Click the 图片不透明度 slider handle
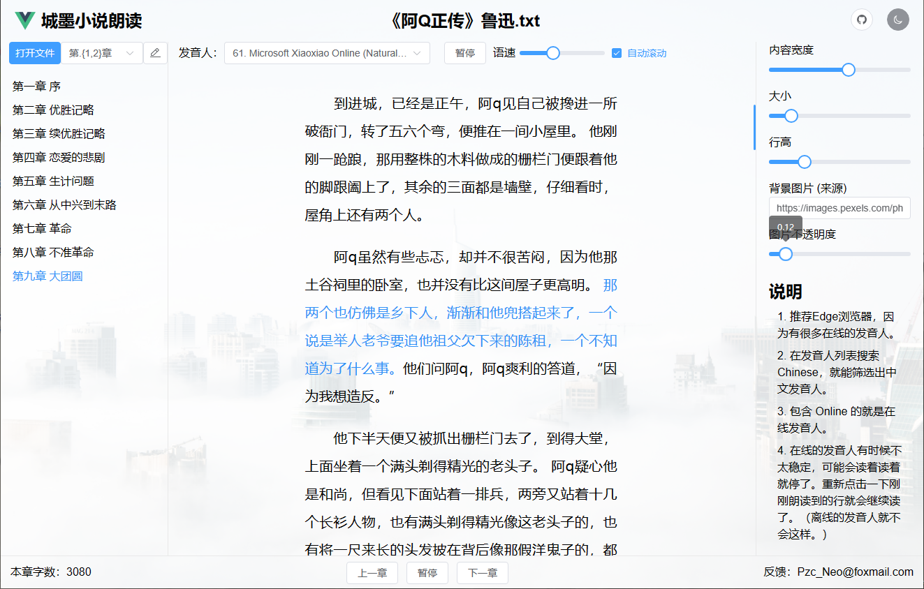924x589 pixels. pyautogui.click(x=786, y=254)
